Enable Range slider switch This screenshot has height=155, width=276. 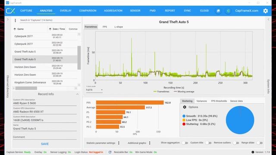260,143
